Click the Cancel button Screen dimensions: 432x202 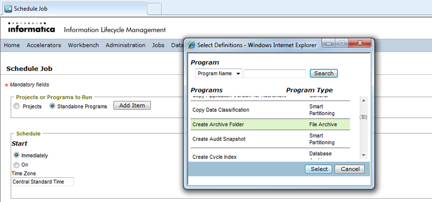(350, 169)
